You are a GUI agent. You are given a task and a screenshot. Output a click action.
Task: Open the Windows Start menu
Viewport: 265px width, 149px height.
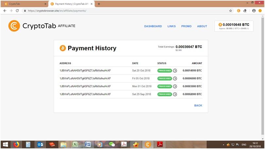5,144
